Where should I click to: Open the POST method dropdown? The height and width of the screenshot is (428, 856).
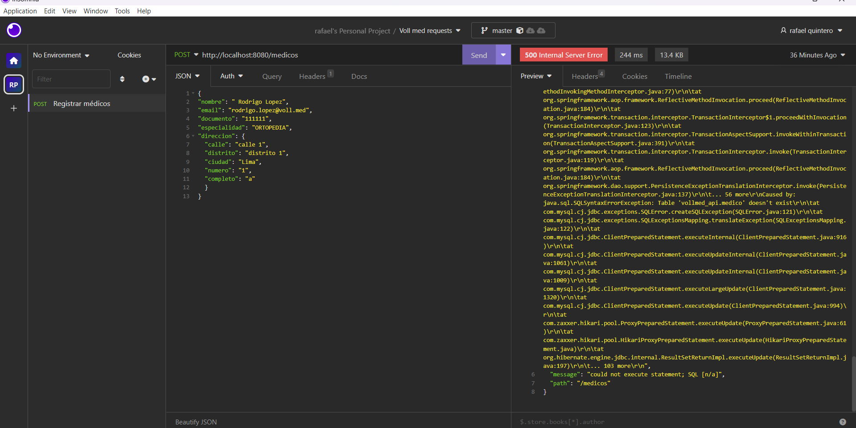coord(186,55)
